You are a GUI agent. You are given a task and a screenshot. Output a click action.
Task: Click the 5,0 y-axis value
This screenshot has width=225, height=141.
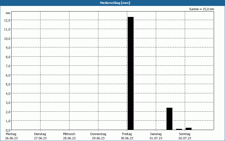pyautogui.click(x=8, y=84)
